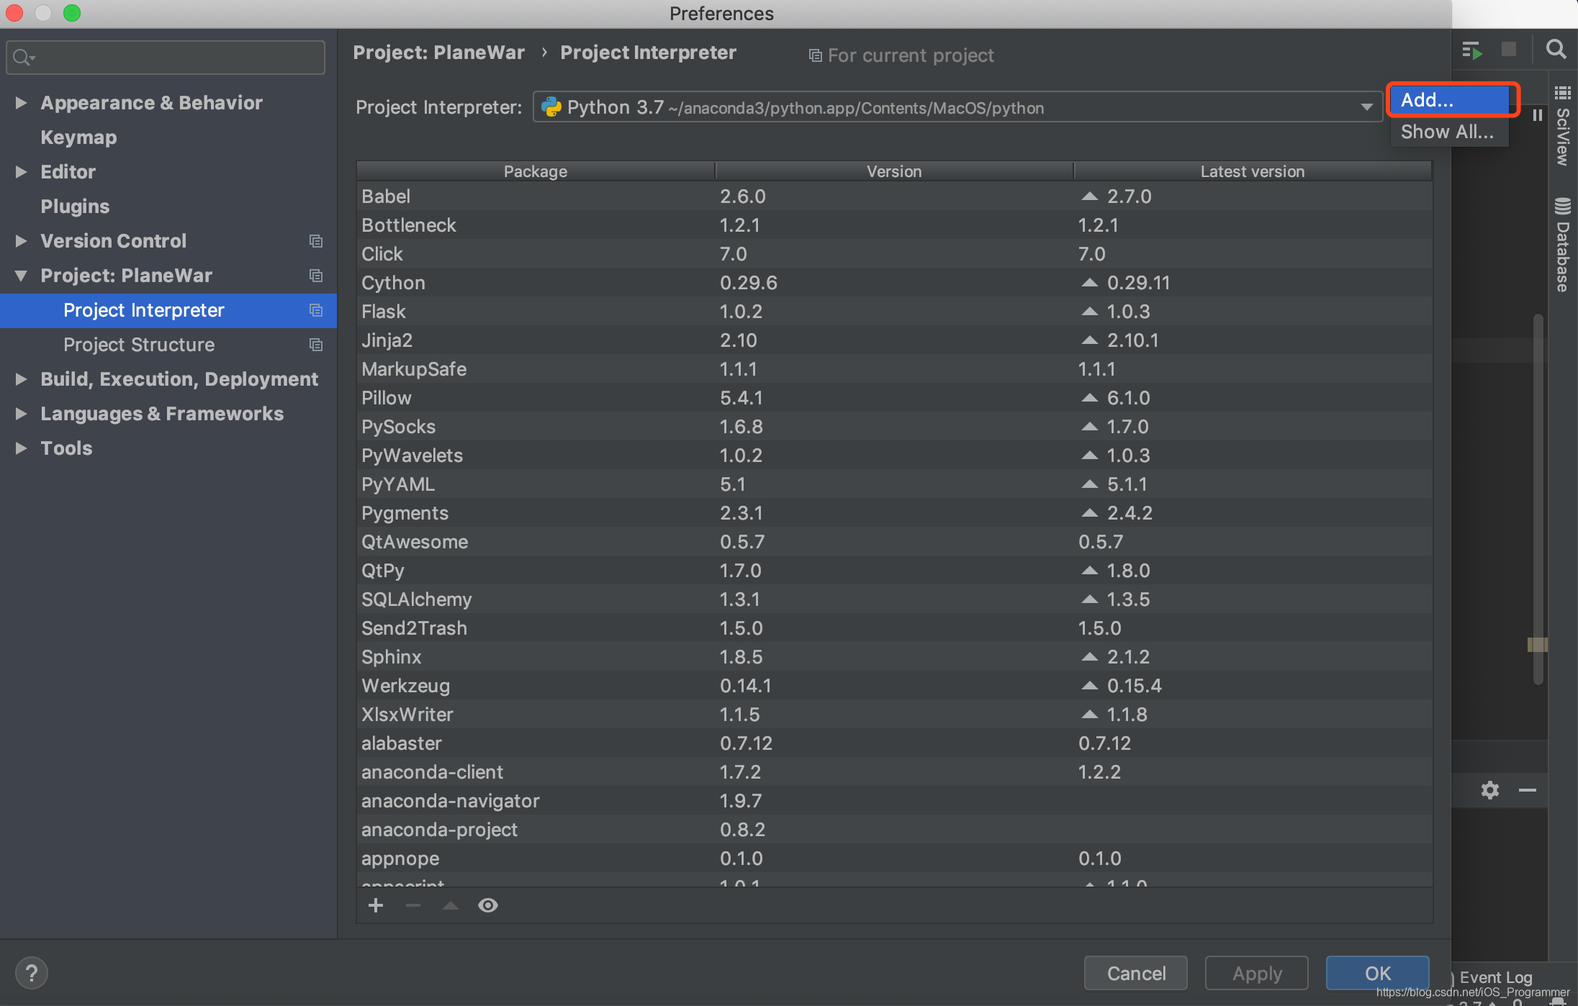Viewport: 1578px width, 1006px height.
Task: Select the Cython package row
Action: [x=894, y=283]
